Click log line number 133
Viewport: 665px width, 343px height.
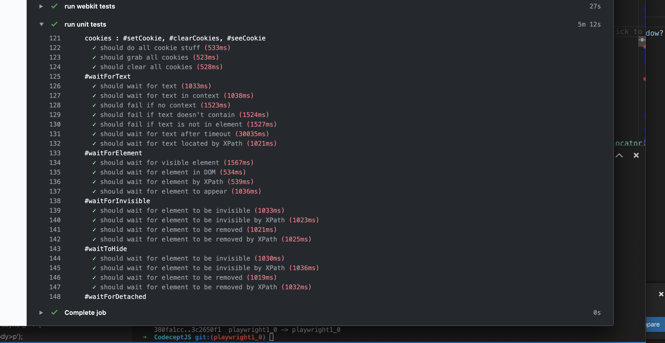tap(55, 153)
